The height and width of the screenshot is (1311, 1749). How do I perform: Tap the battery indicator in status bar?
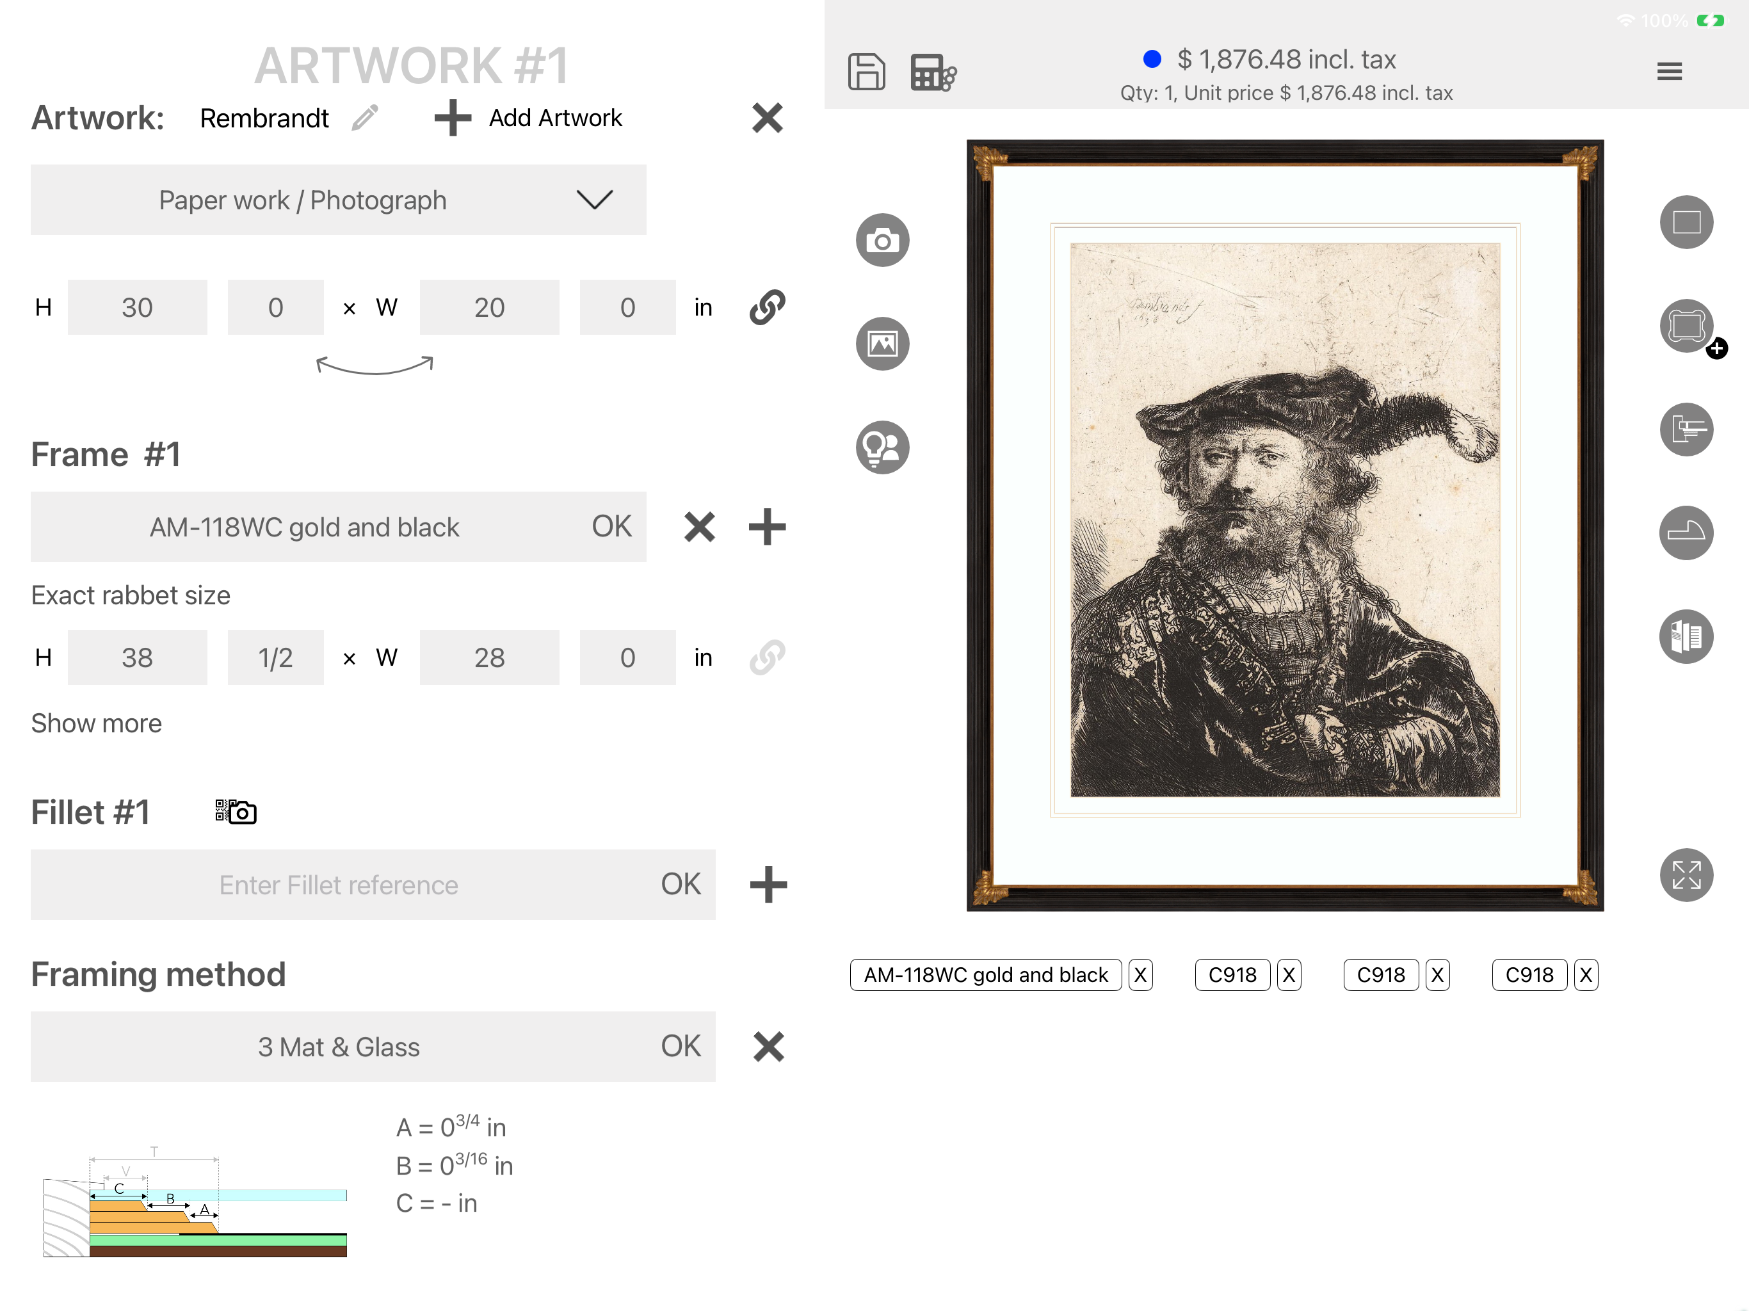1710,20
